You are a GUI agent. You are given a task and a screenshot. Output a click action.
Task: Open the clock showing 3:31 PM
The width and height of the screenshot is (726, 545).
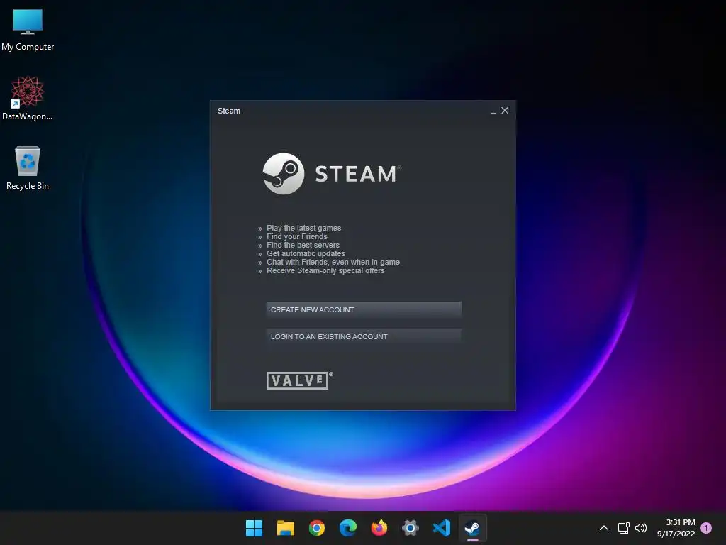coord(676,528)
